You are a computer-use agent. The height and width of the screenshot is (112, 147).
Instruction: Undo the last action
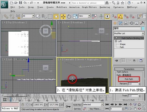25,3
